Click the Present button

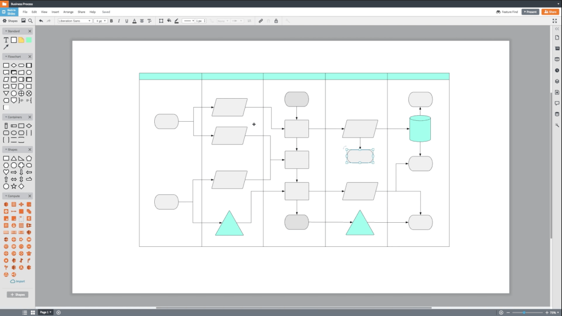tap(530, 12)
